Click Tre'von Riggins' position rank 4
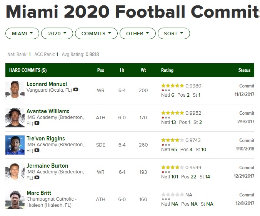The height and width of the screenshot is (216, 260). coord(191,150)
